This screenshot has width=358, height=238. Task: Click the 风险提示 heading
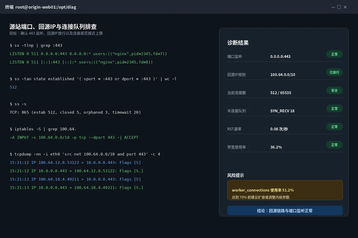236,175
